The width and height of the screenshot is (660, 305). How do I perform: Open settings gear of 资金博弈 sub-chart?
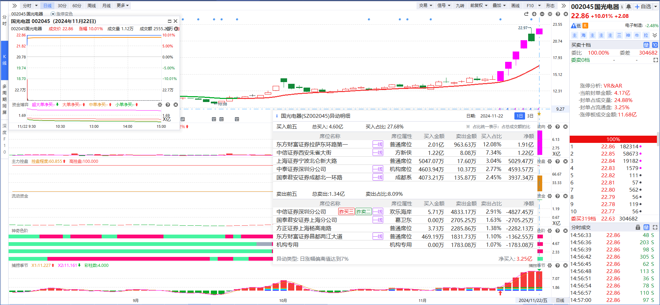click(x=160, y=105)
